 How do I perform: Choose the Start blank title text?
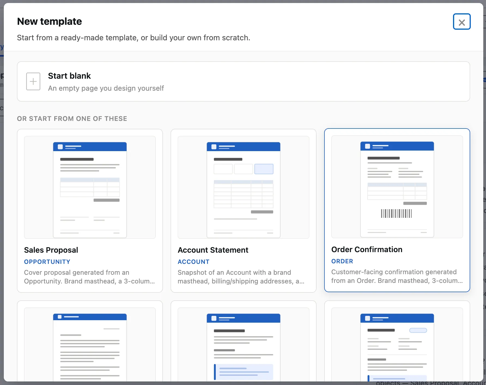click(x=69, y=76)
